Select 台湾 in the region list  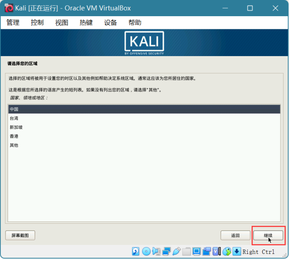[144, 118]
